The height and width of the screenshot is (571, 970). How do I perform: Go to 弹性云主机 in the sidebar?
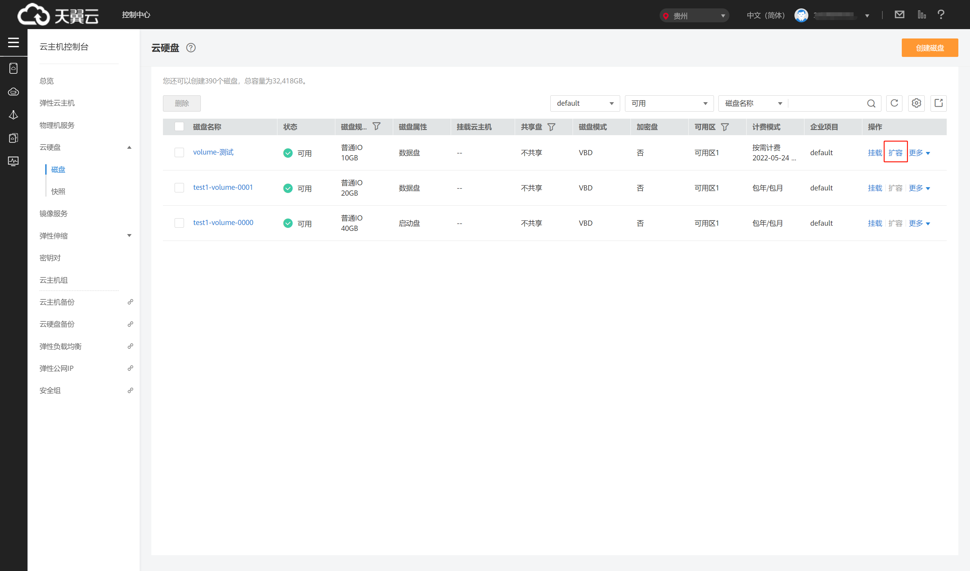(x=57, y=103)
